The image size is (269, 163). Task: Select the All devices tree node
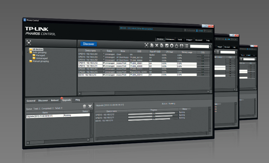tap(38, 50)
